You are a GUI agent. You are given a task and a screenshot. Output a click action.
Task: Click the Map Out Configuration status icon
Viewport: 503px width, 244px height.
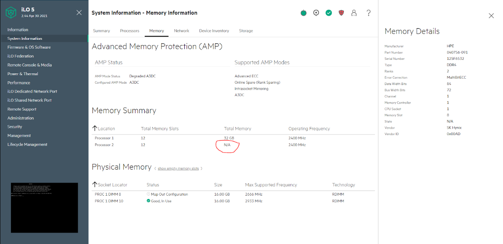(148, 194)
